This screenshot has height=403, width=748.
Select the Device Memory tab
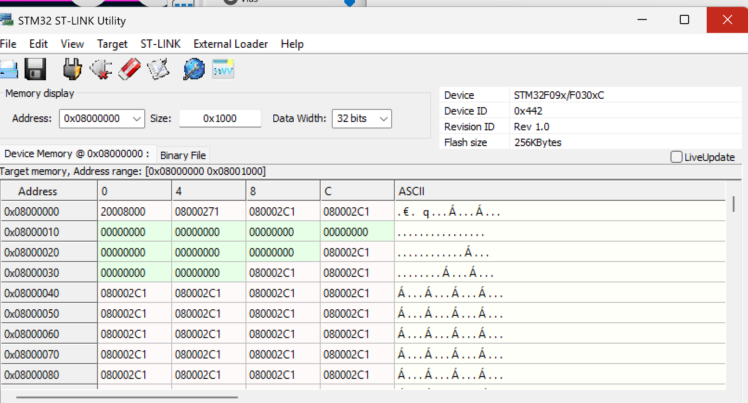click(x=77, y=154)
